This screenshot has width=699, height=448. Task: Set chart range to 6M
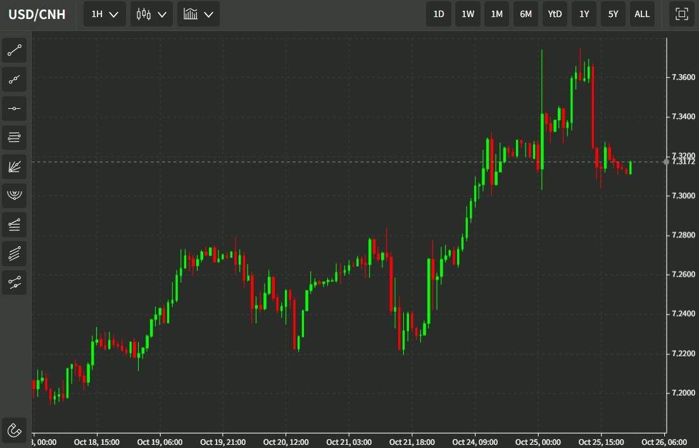526,15
